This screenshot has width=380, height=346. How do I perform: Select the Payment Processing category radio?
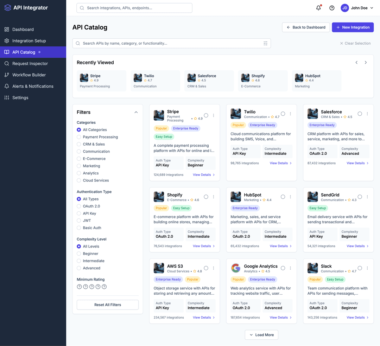79,137
